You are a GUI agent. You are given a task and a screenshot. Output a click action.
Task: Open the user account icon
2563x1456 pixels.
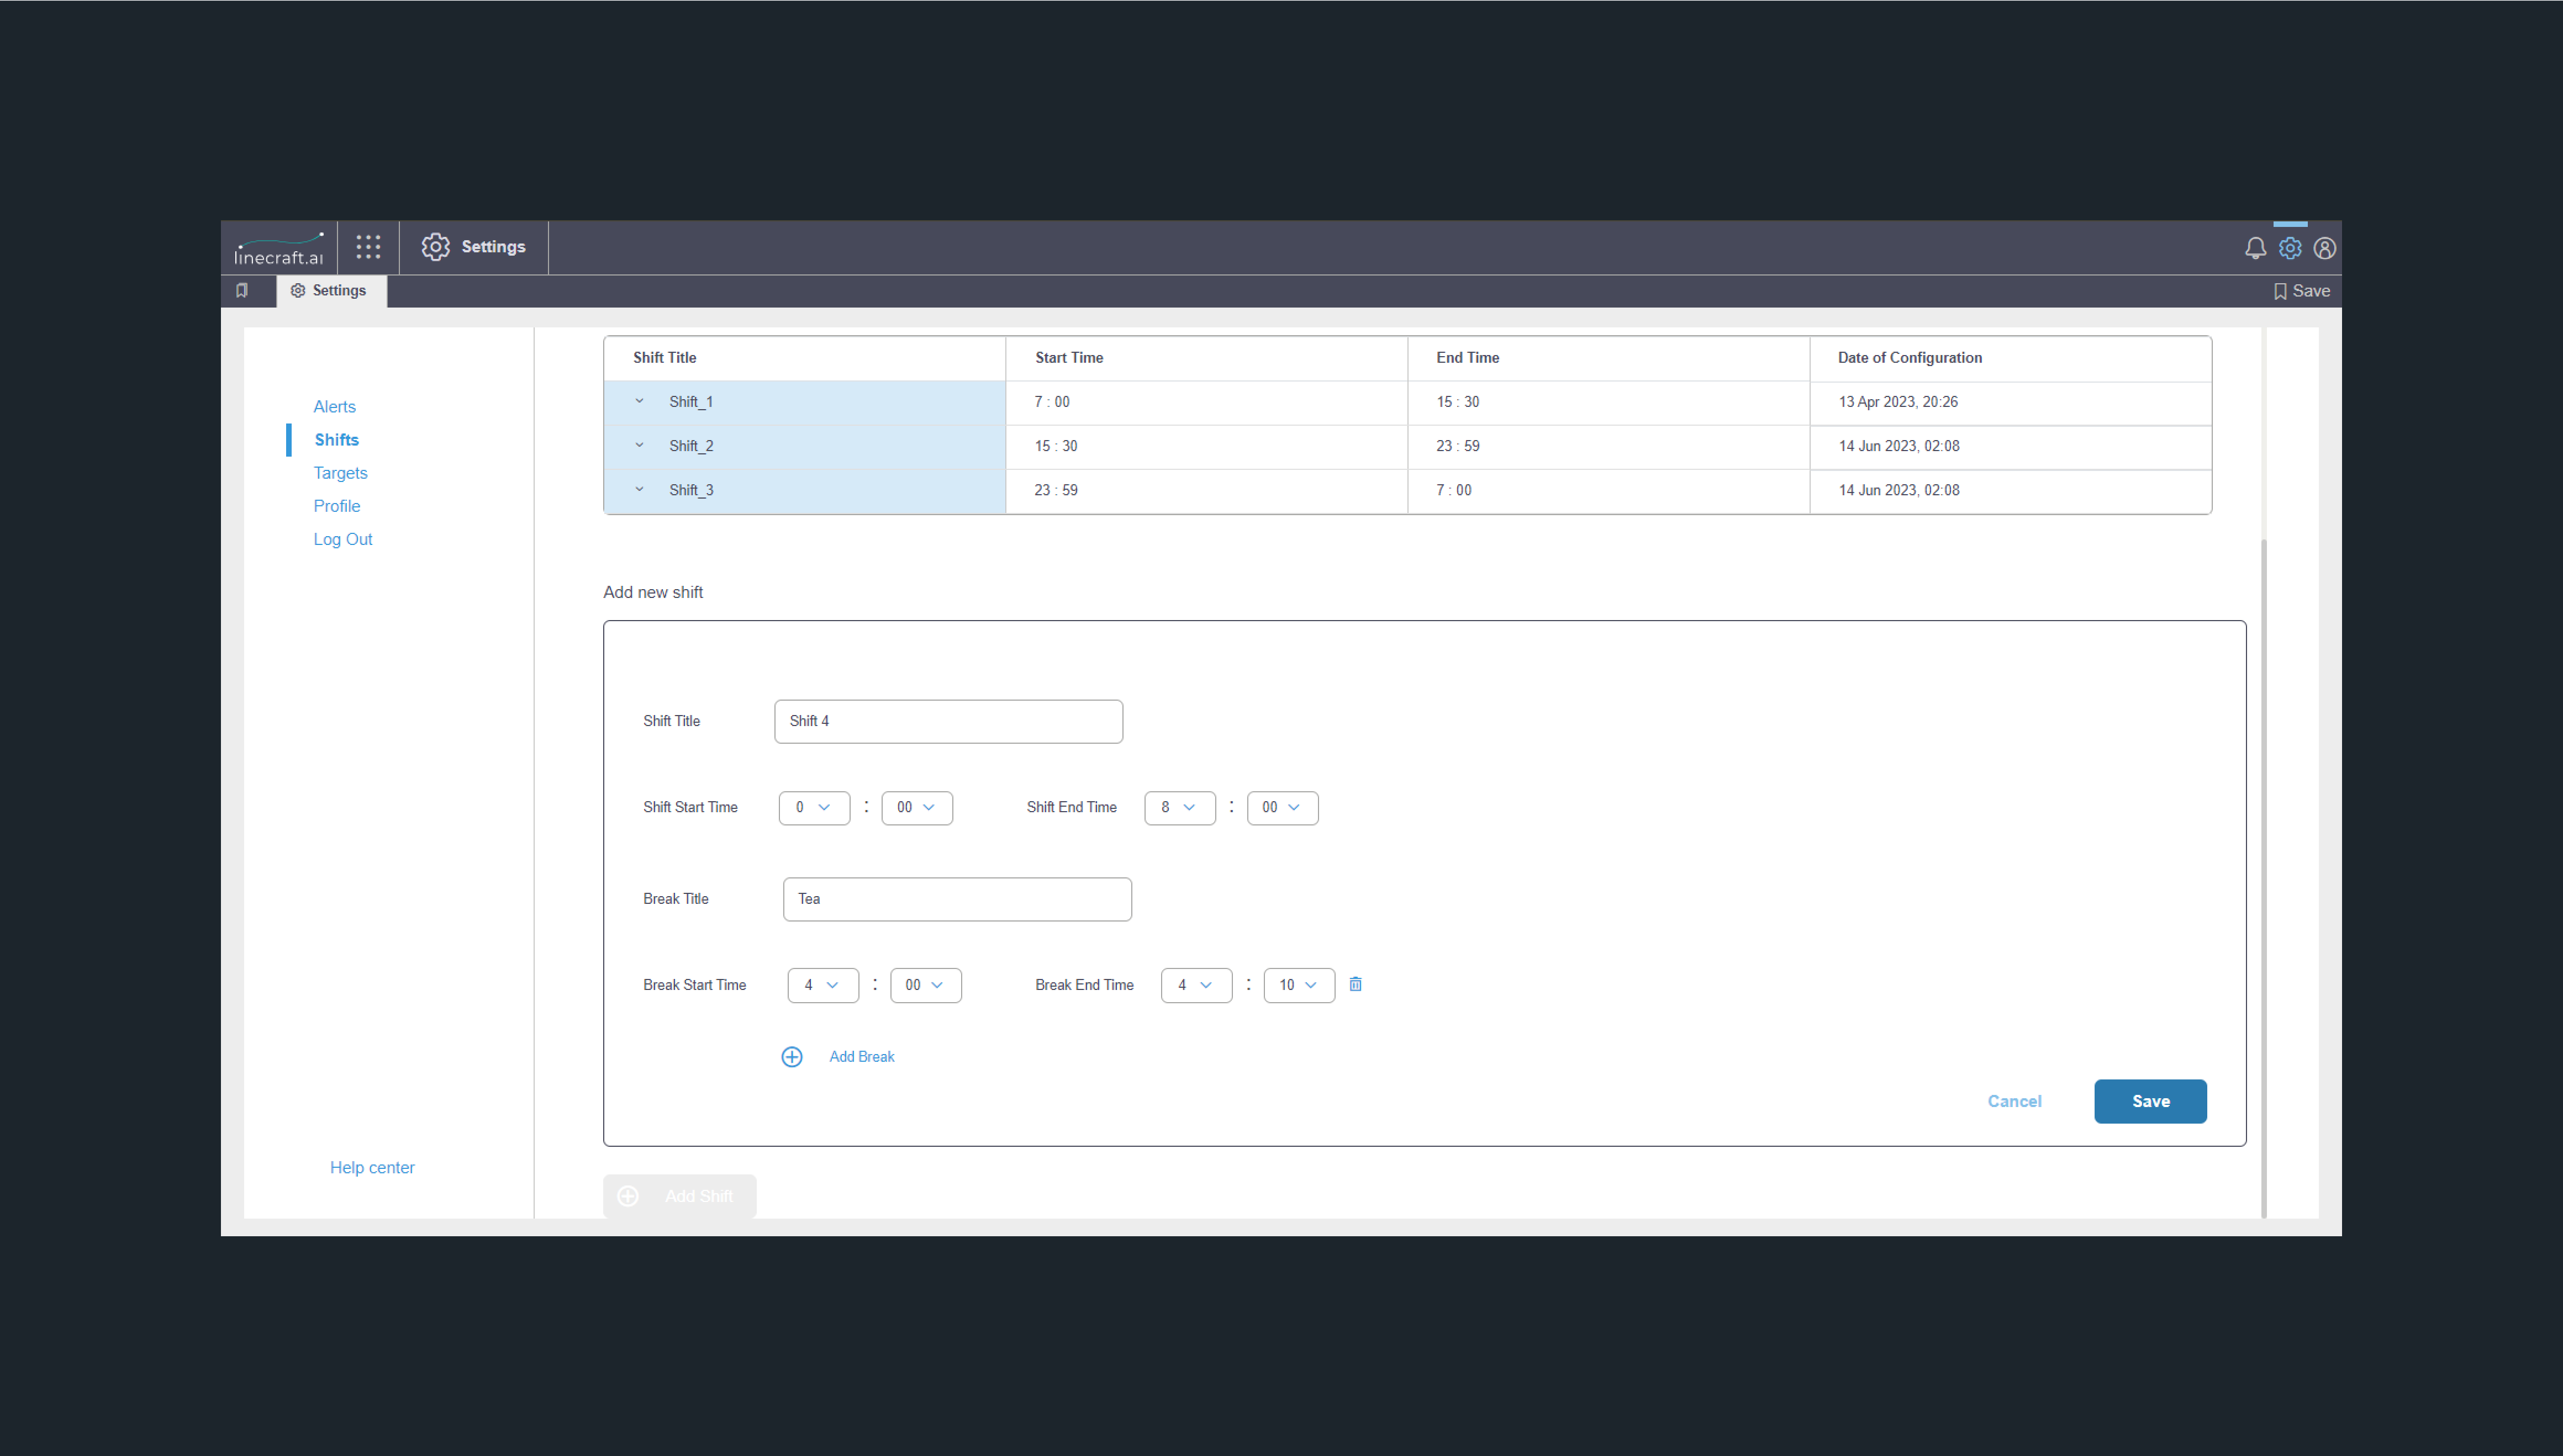click(2325, 248)
